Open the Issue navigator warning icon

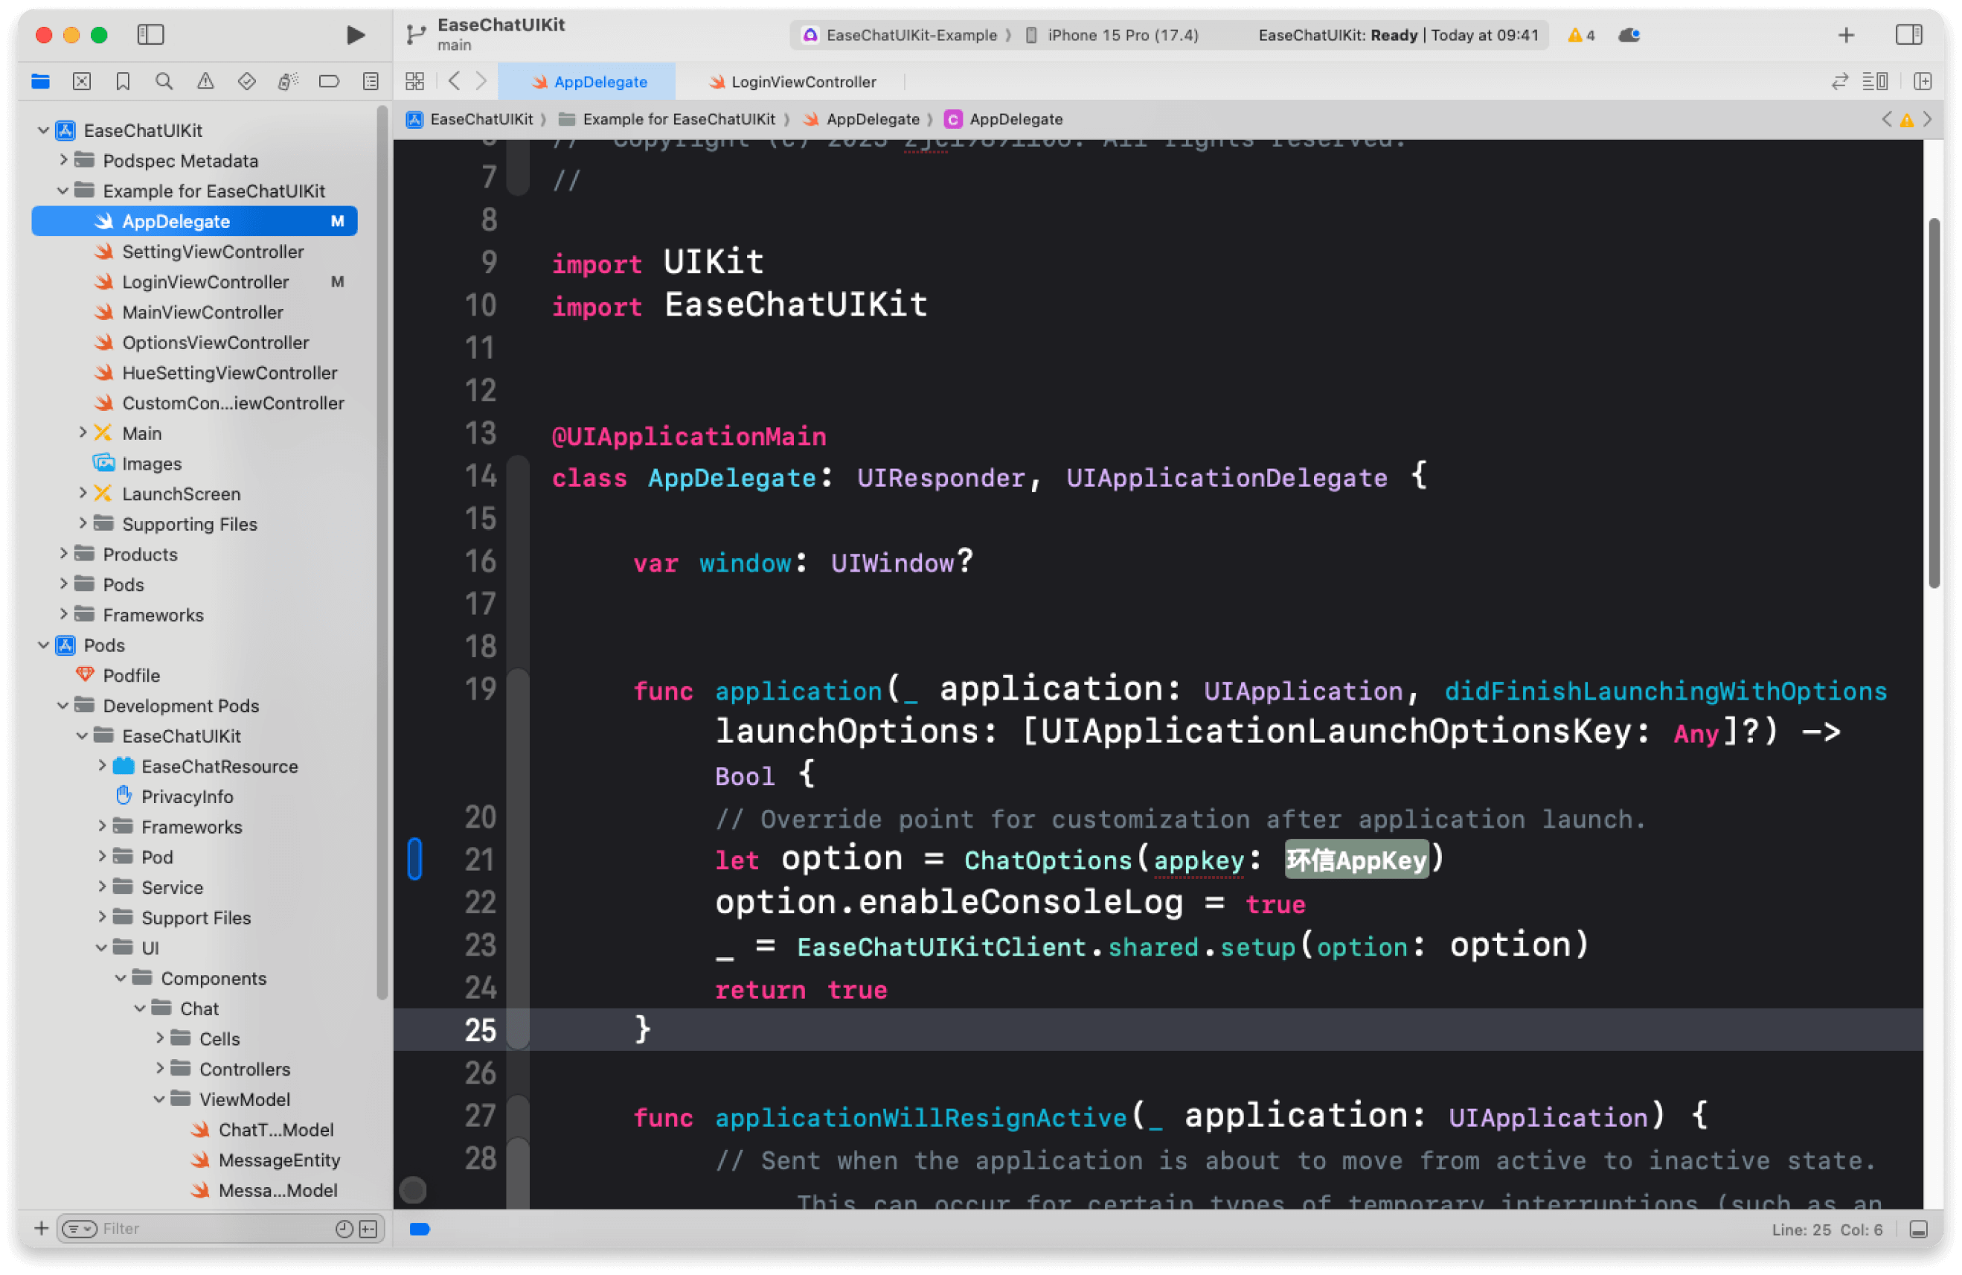coord(205,81)
